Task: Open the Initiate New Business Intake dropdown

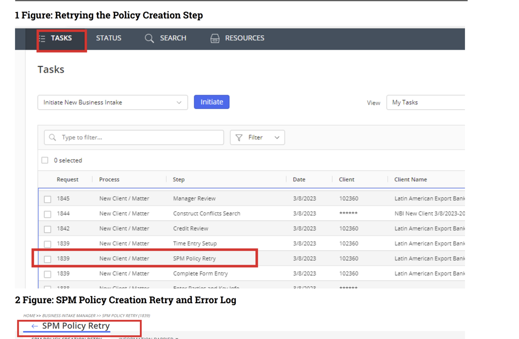Action: (113, 102)
